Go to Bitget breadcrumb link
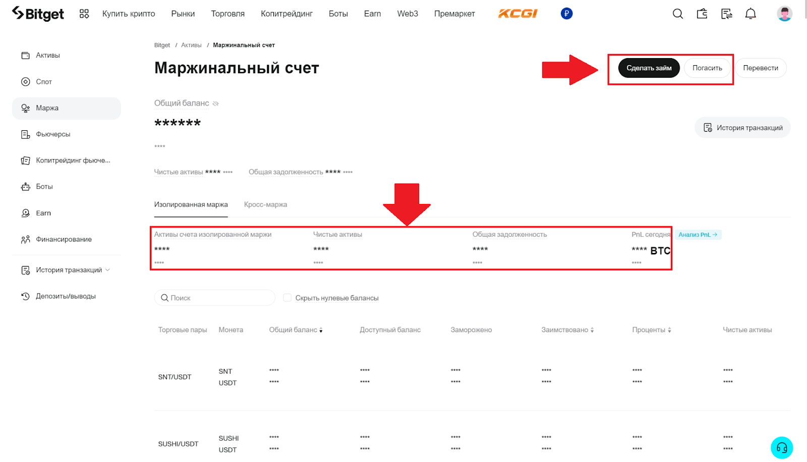This screenshot has width=807, height=462. pos(162,45)
